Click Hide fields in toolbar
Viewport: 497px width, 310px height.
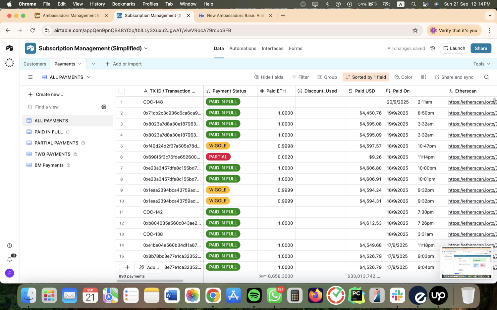pos(269,77)
